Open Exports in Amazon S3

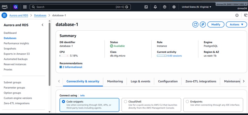(x=17, y=54)
